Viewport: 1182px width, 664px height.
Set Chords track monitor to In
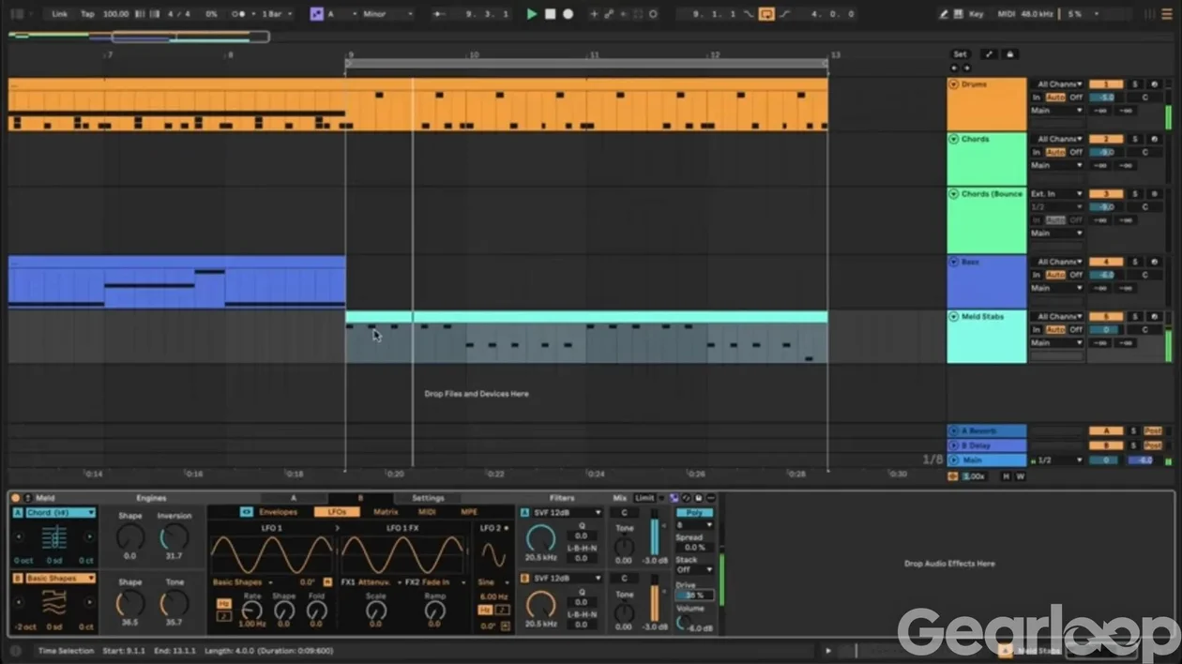click(x=1037, y=152)
